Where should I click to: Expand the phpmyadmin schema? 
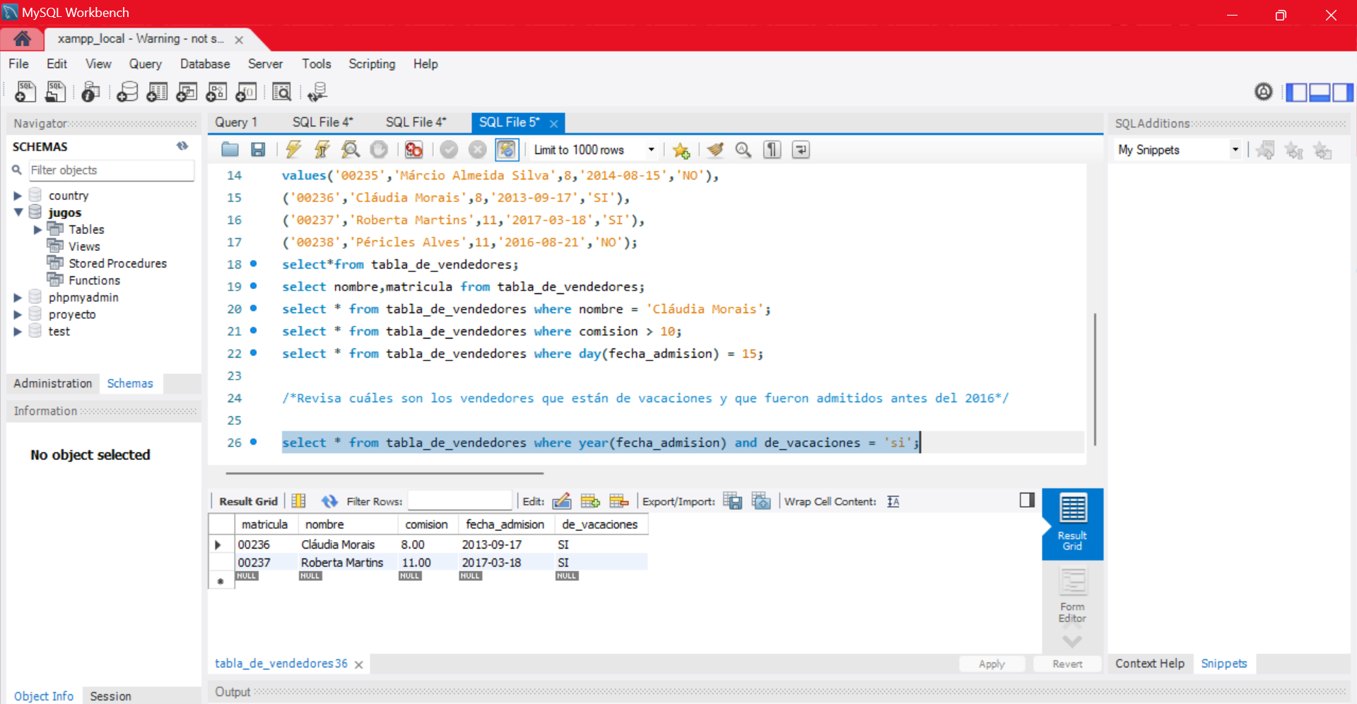(x=18, y=297)
